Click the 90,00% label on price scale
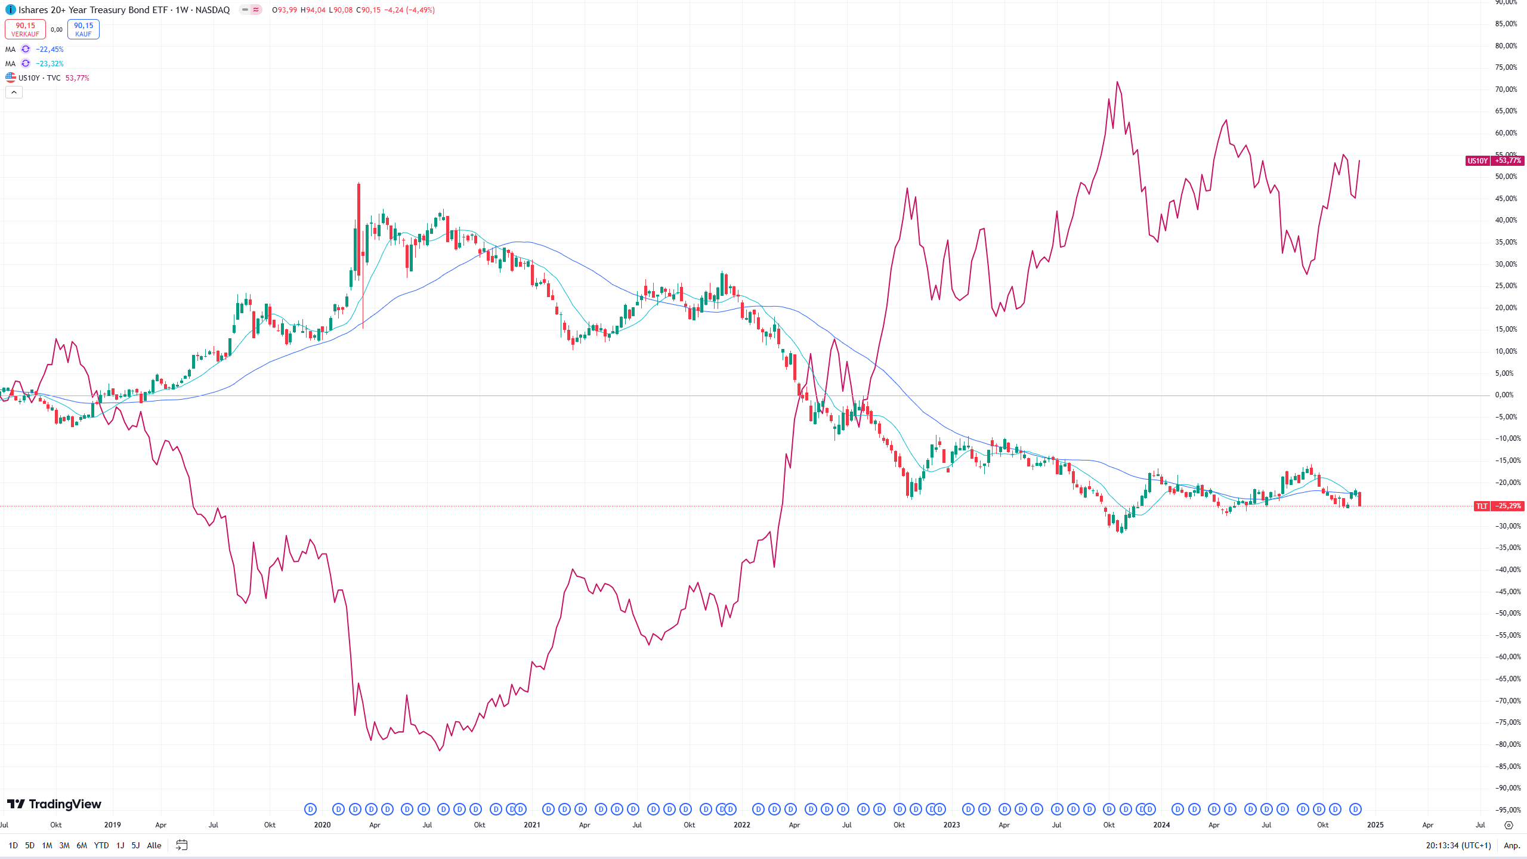The height and width of the screenshot is (859, 1527). [1506, 2]
